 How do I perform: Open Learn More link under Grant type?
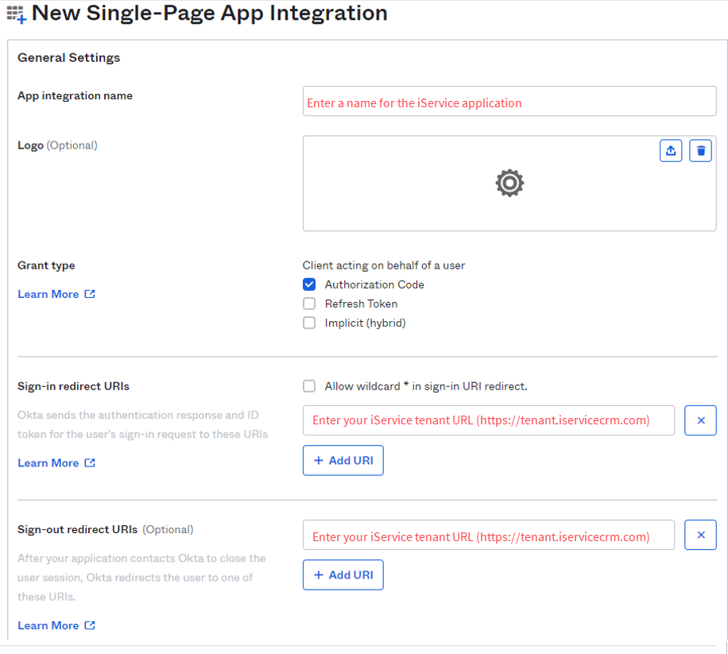[x=56, y=294]
